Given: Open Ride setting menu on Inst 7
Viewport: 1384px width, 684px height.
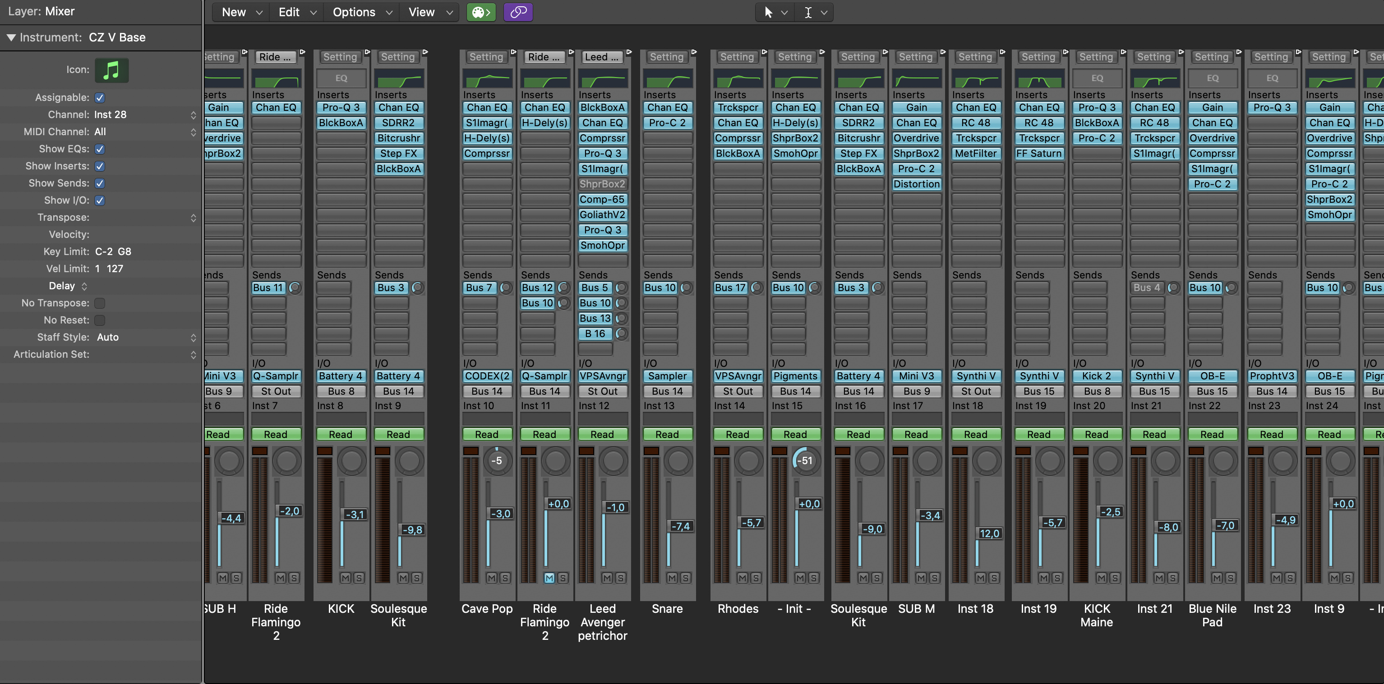Looking at the screenshot, I should coord(275,57).
